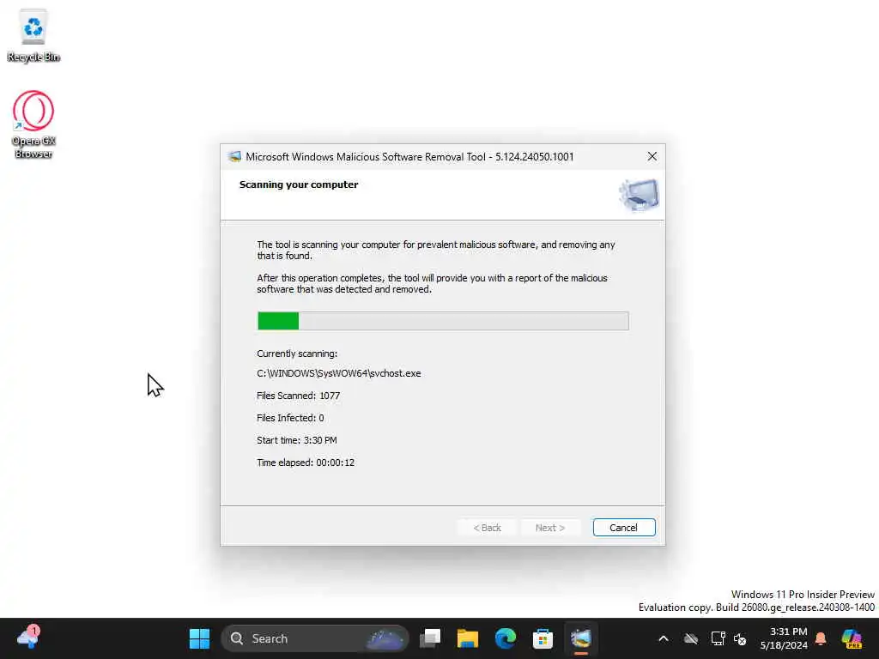
Task: Close the Malicious Software Removal Tool window
Action: tap(652, 156)
